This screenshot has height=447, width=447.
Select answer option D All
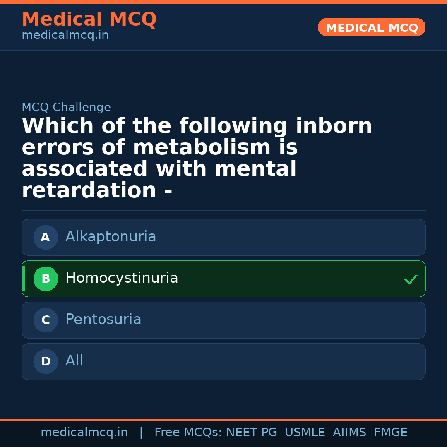pos(223,361)
